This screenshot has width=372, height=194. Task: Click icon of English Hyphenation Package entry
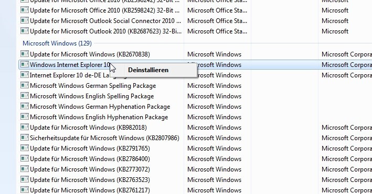click(x=25, y=117)
